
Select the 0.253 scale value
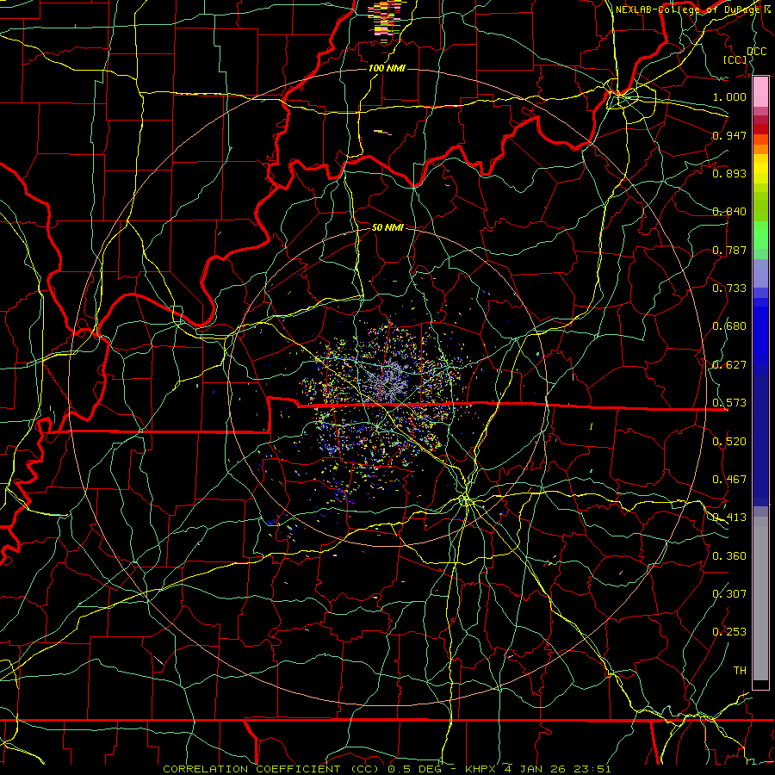[x=729, y=632]
